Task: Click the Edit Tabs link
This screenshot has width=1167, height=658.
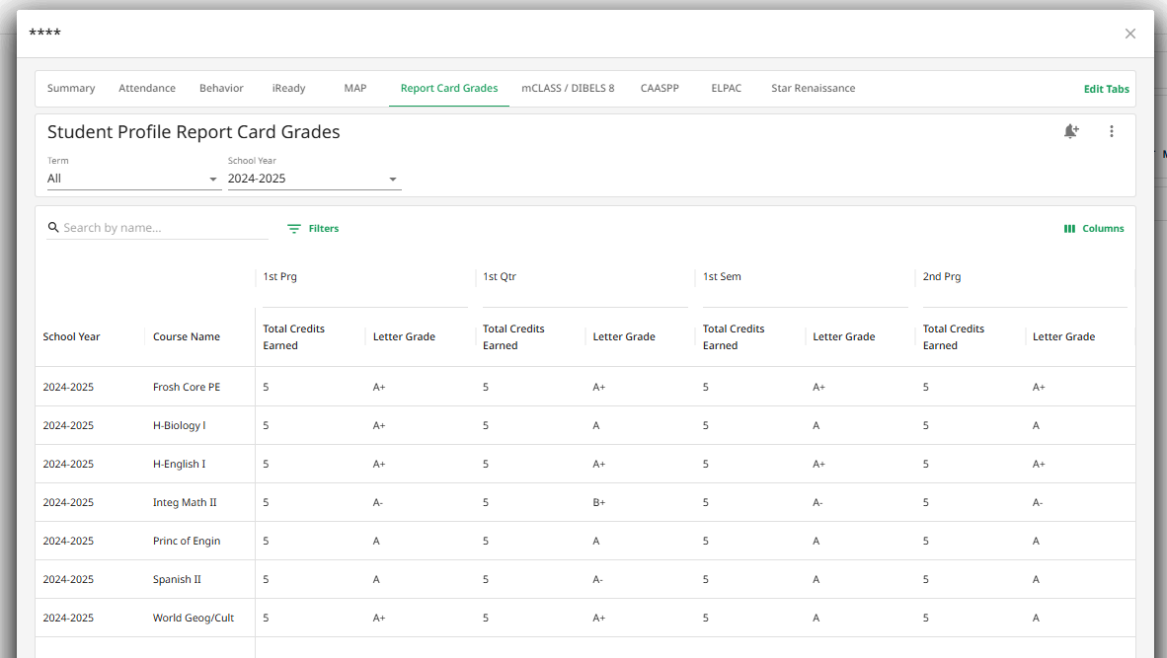Action: click(x=1106, y=88)
